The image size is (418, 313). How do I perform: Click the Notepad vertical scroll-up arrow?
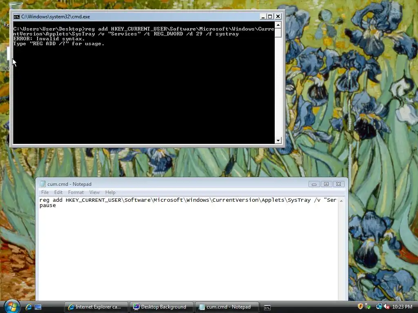coord(341,201)
